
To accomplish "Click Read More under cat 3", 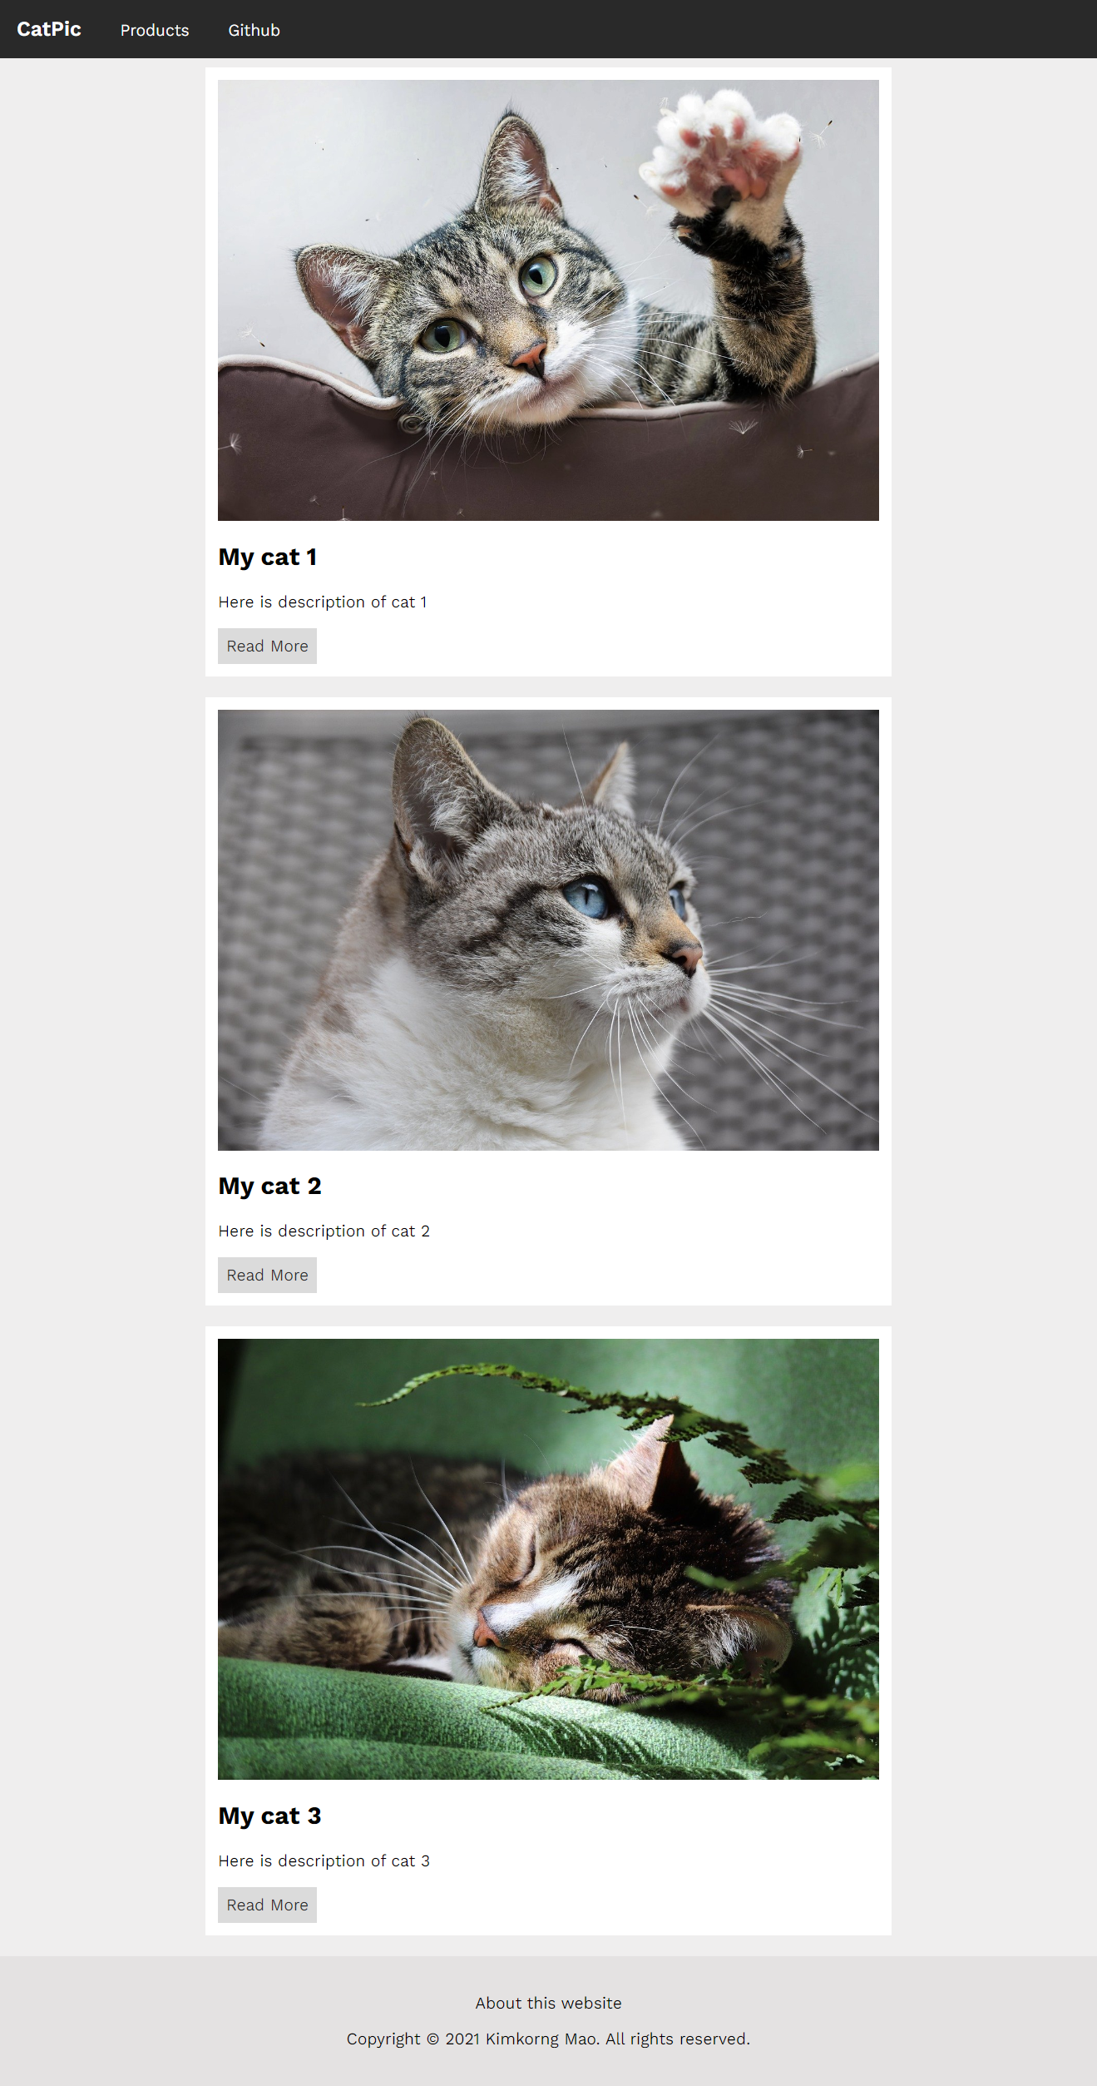I will tap(267, 1905).
